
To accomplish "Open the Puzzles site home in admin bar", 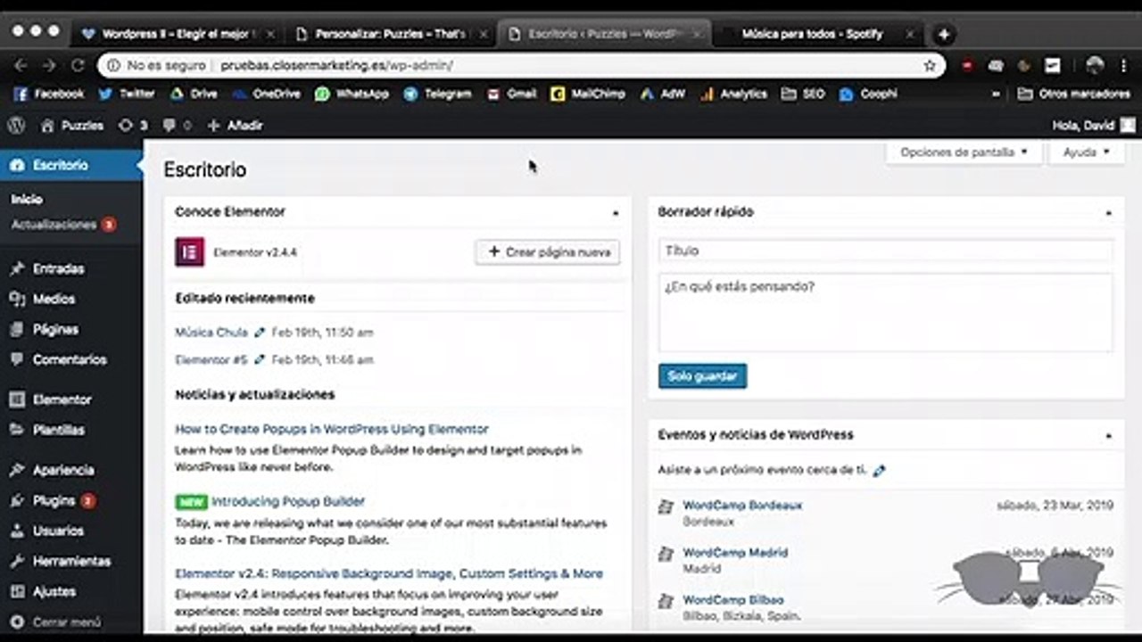I will (x=72, y=126).
